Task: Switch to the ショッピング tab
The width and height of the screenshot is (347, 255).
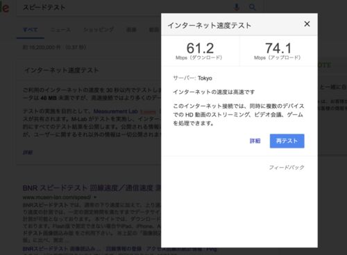Action: [x=99, y=30]
